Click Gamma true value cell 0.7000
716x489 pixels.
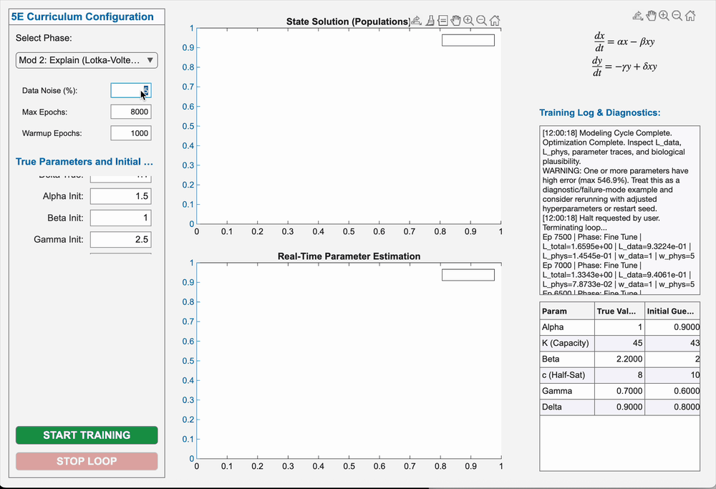(x=619, y=391)
